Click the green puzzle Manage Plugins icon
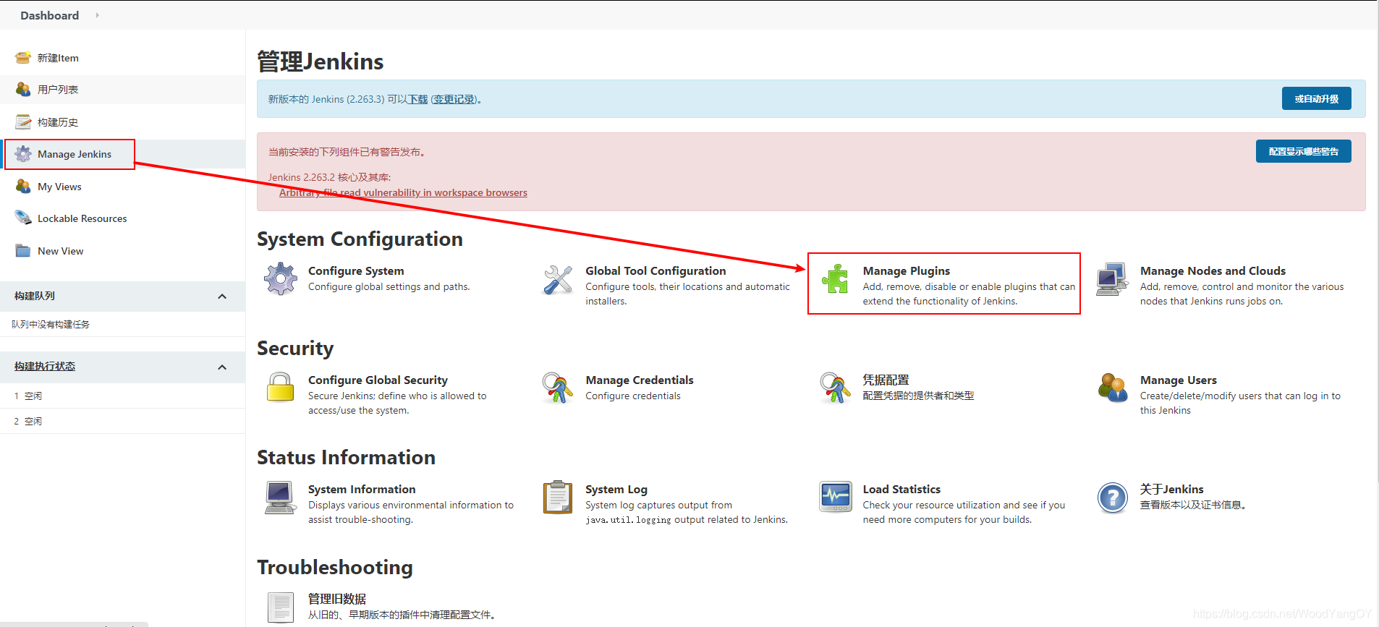 835,279
